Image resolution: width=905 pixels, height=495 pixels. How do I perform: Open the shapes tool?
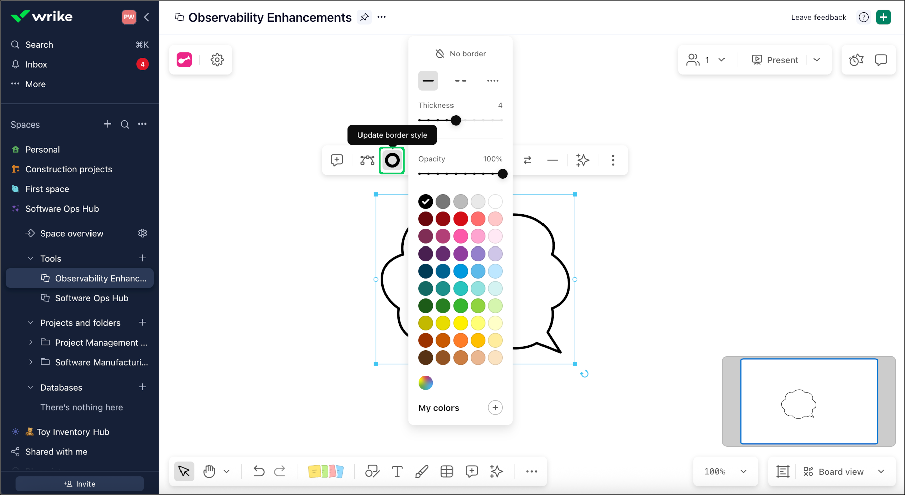click(x=372, y=471)
